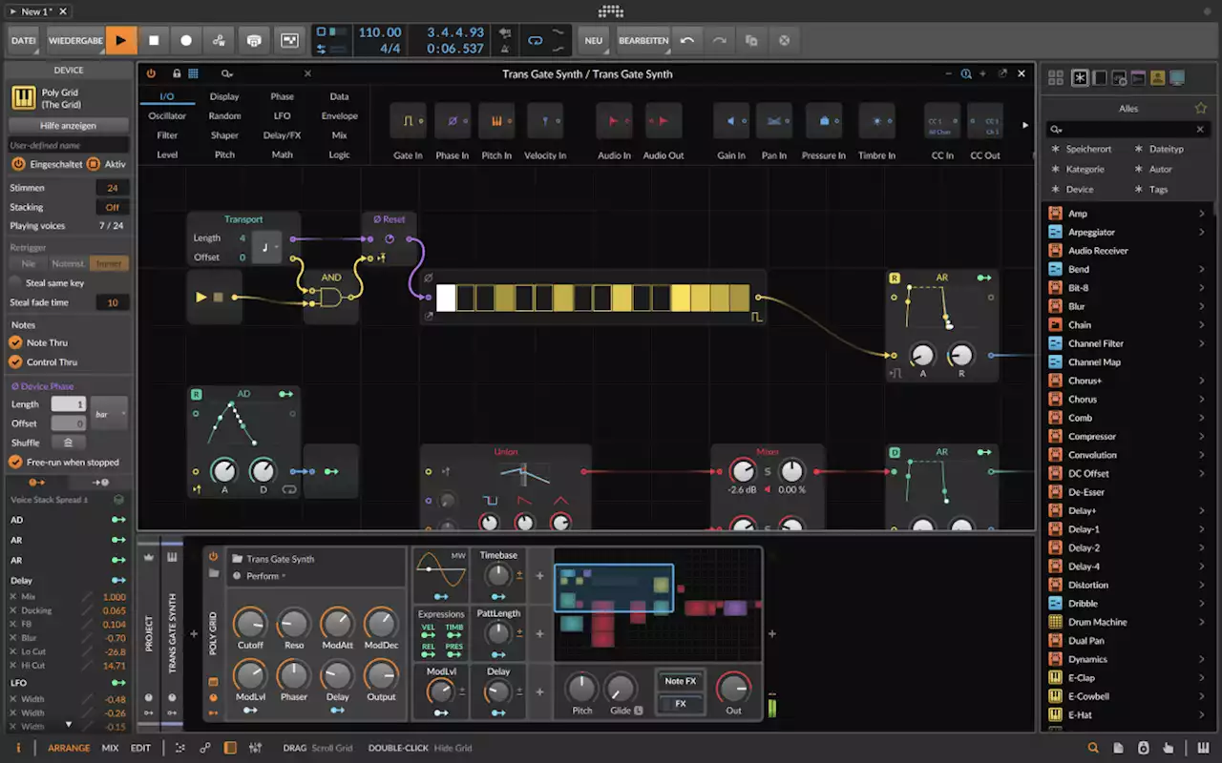Click the play button in transport

[120, 41]
